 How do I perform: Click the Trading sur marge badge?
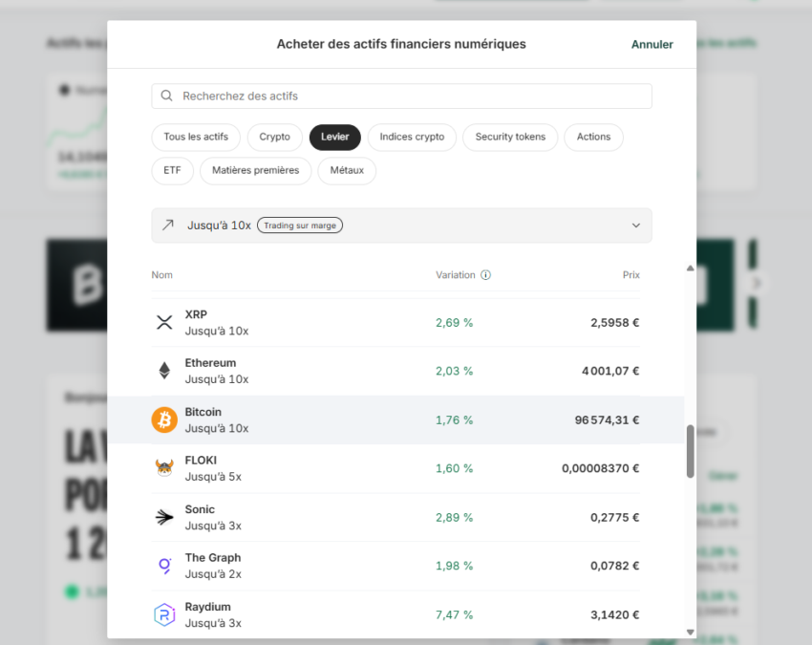pyautogui.click(x=300, y=226)
